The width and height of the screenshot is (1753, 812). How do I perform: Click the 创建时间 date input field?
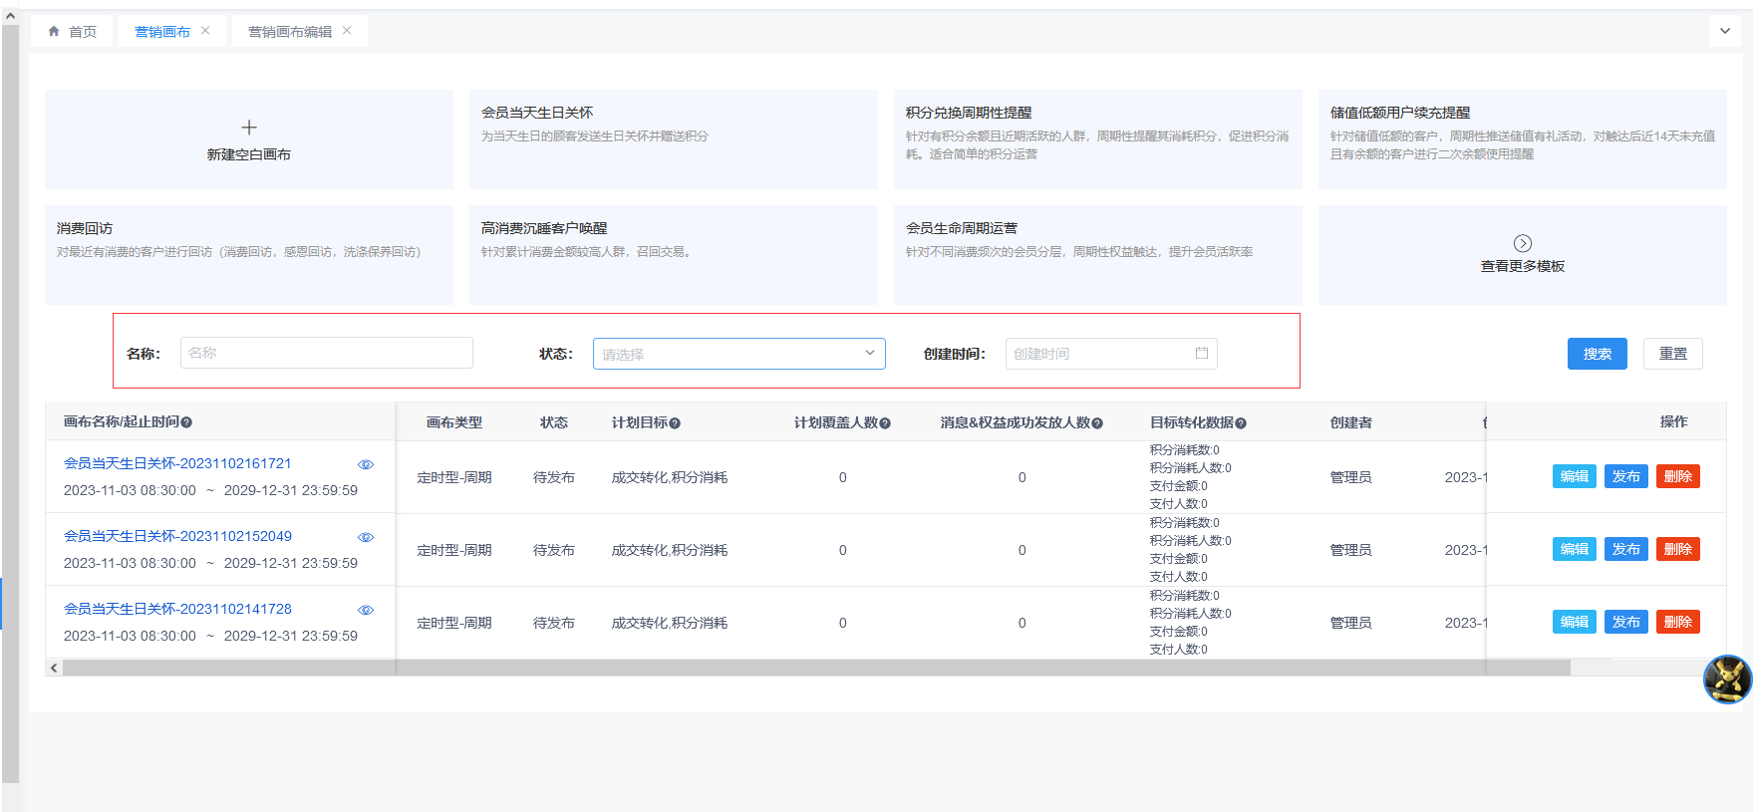(x=1111, y=354)
